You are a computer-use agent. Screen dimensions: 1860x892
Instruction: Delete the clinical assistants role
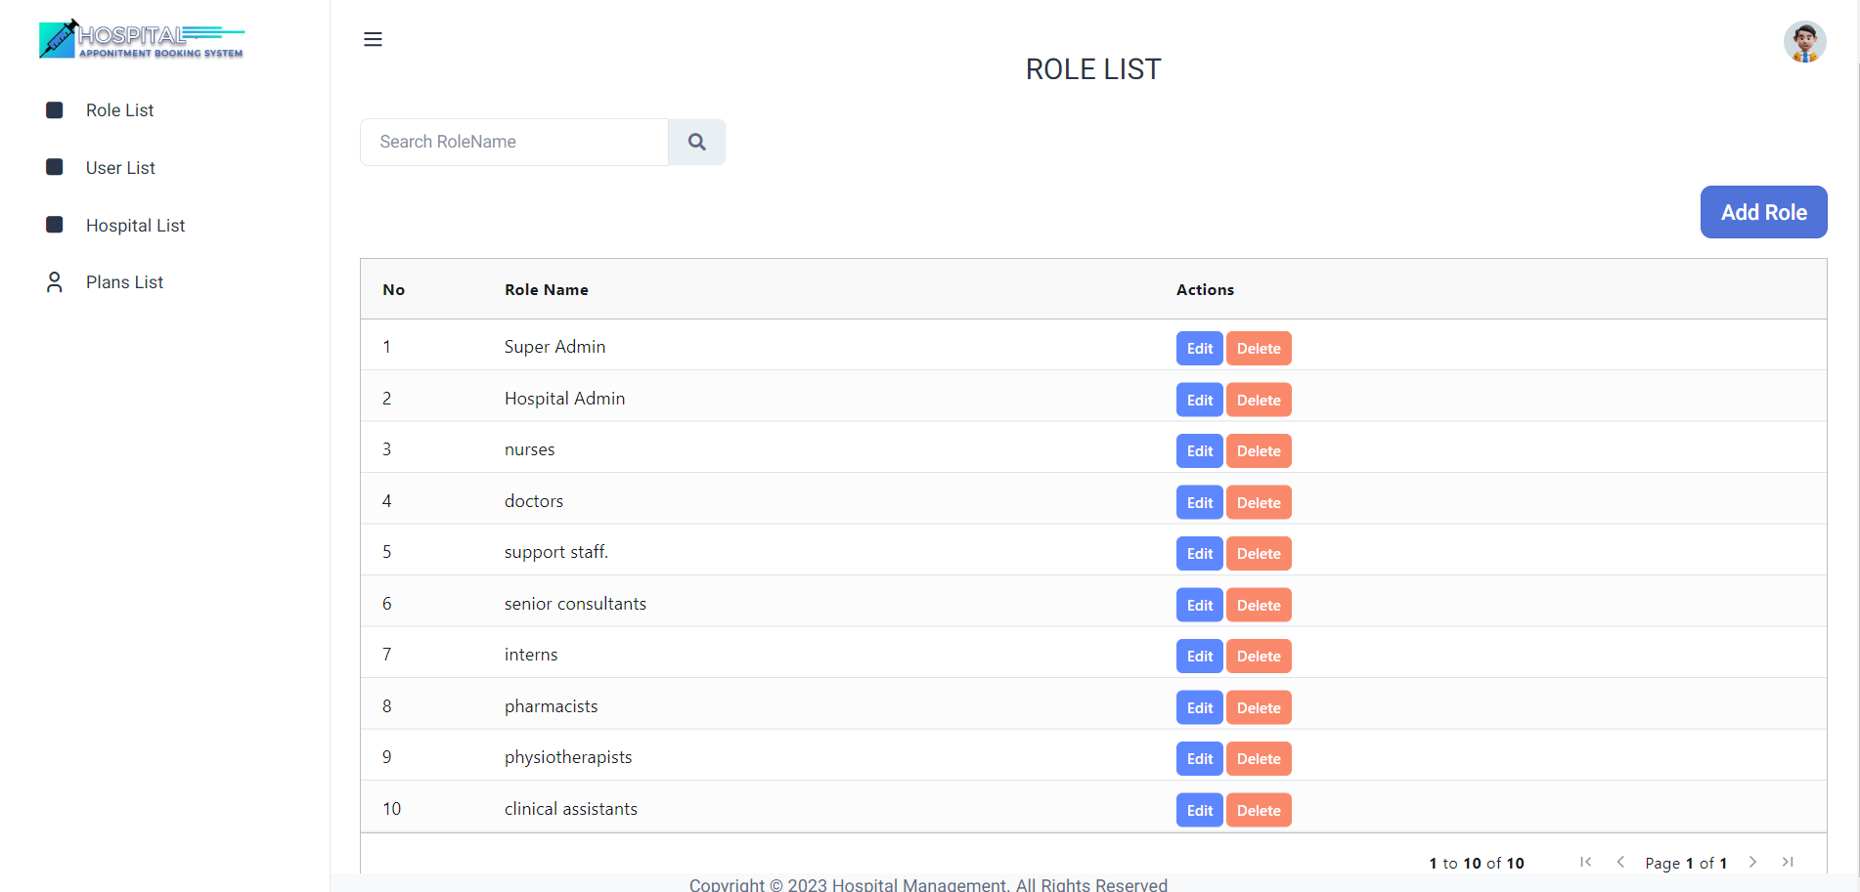click(x=1259, y=811)
